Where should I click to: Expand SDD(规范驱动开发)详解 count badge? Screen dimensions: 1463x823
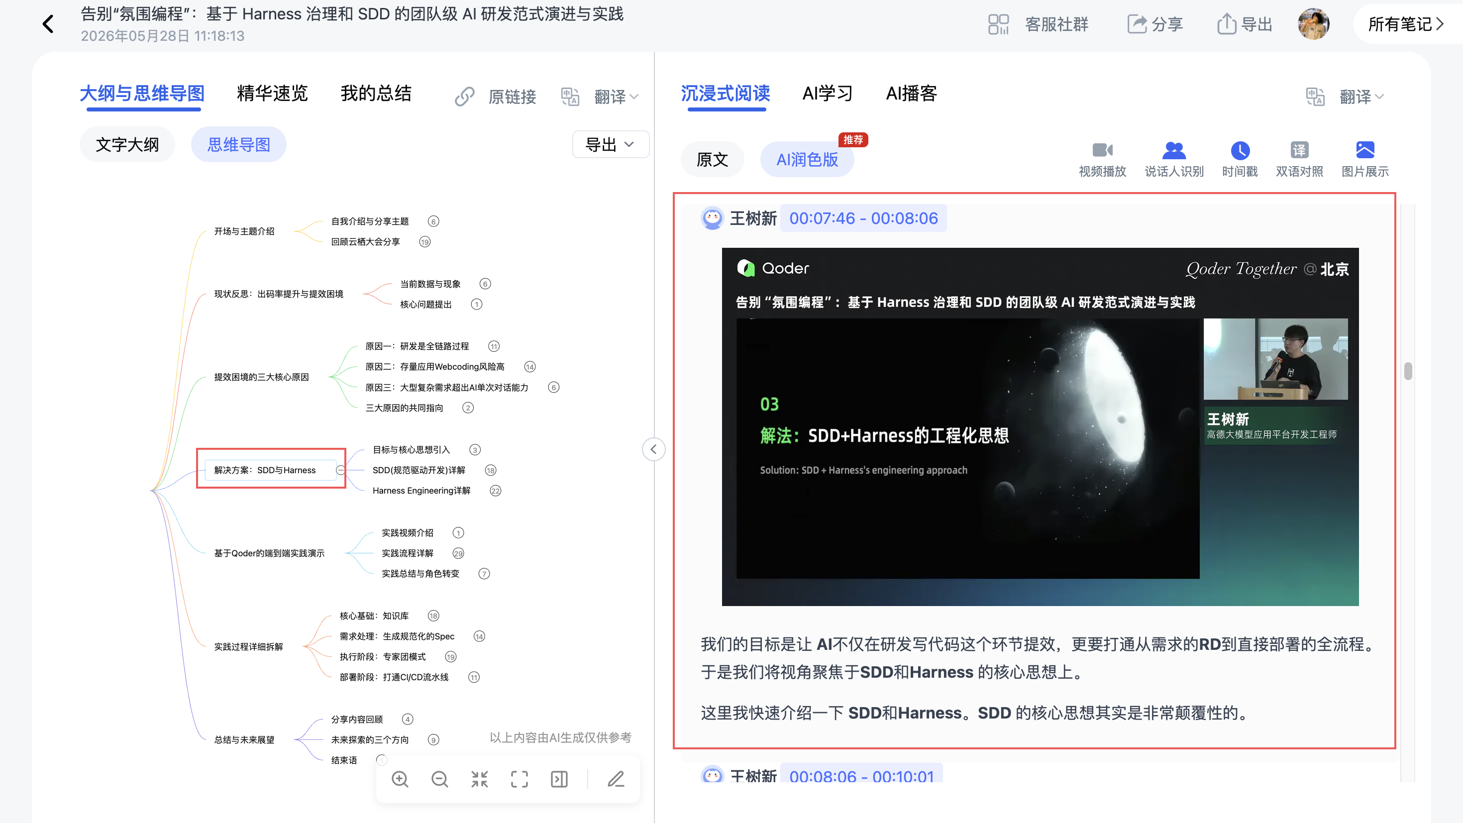pos(491,470)
